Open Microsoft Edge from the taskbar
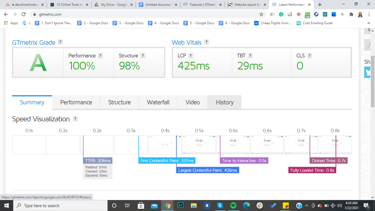375x211 pixels. coord(246,206)
